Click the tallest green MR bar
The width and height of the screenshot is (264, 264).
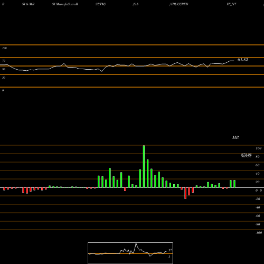pyautogui.click(x=144, y=166)
